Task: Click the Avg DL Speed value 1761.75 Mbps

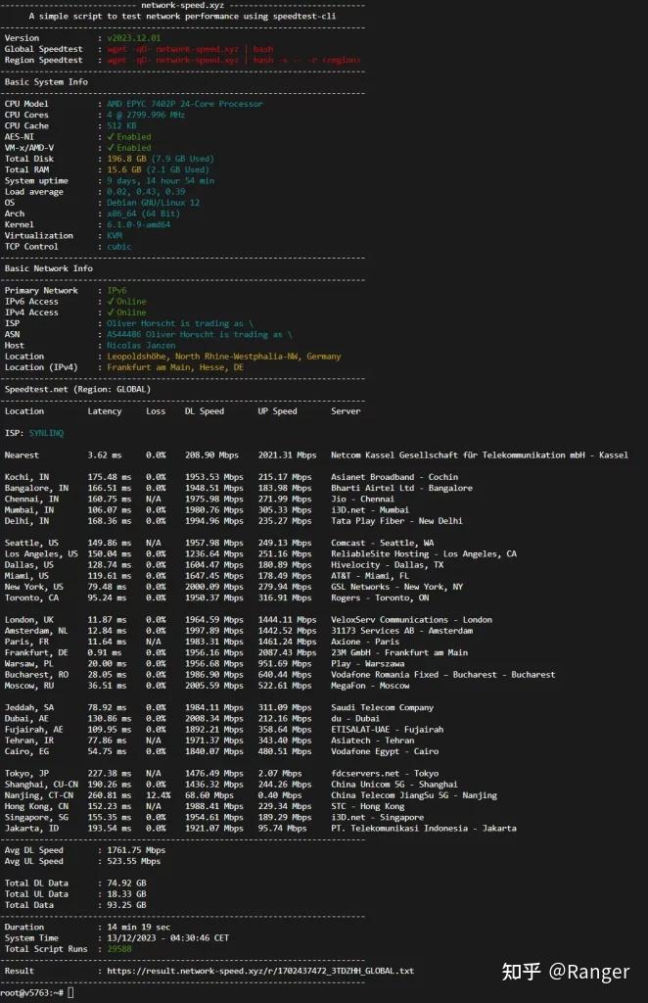Action: click(x=134, y=850)
